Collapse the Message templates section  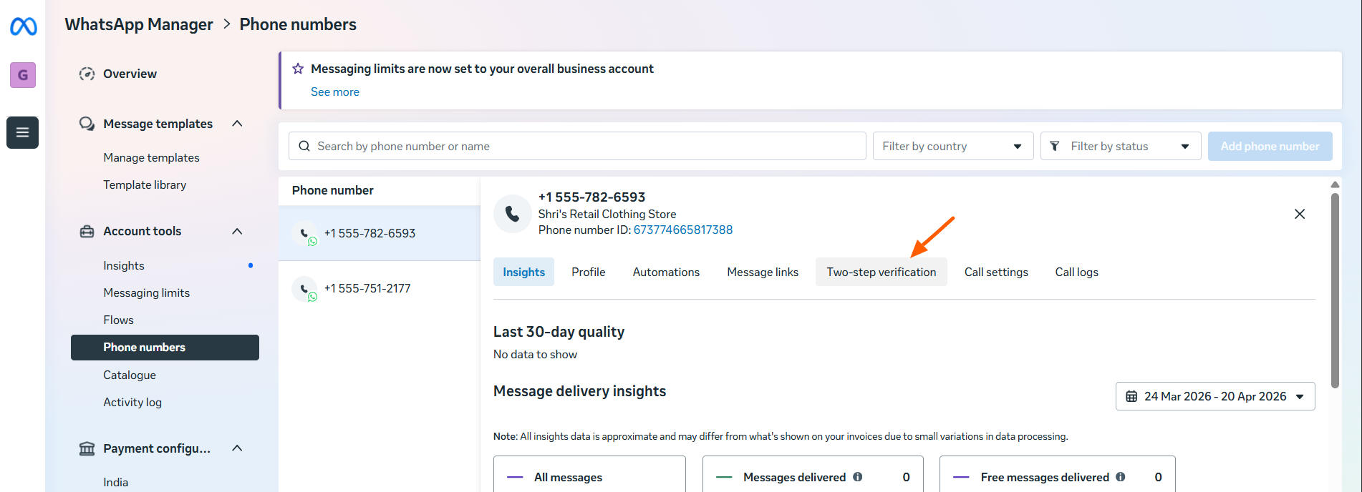pos(238,124)
